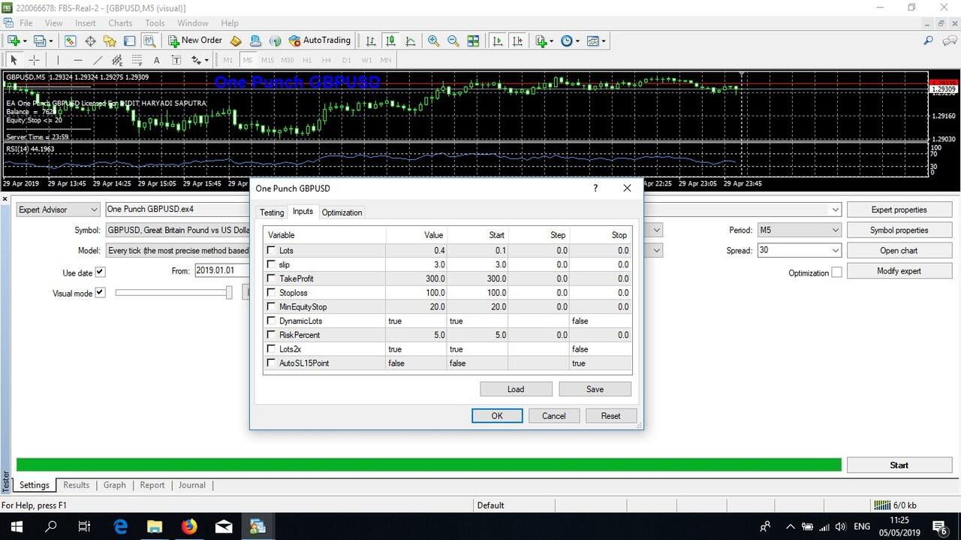Viewport: 961px width, 540px height.
Task: Open the Spread 30 dropdown
Action: [799, 250]
